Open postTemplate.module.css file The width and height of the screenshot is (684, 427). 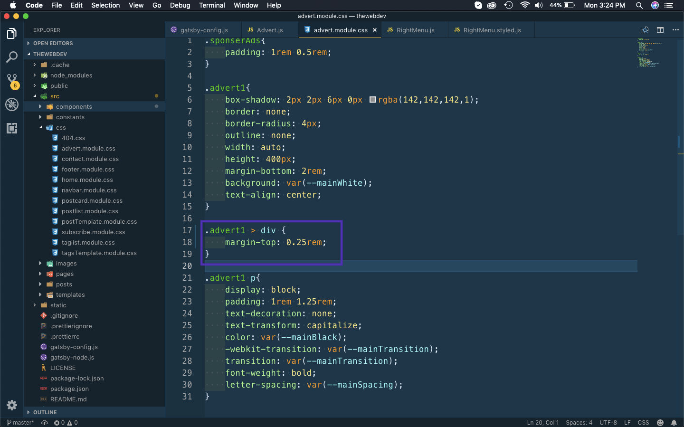[x=95, y=222]
